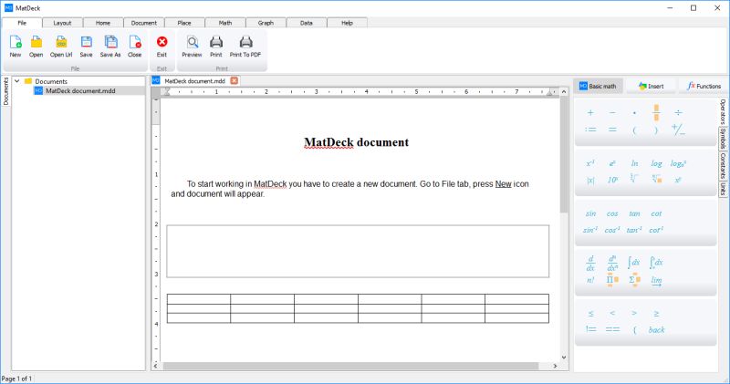Click the document title MatDeck document

pos(357,142)
